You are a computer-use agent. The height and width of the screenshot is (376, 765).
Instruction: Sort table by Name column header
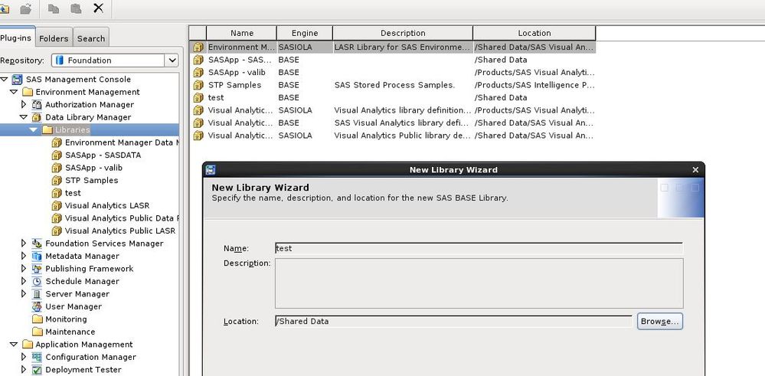(x=241, y=33)
